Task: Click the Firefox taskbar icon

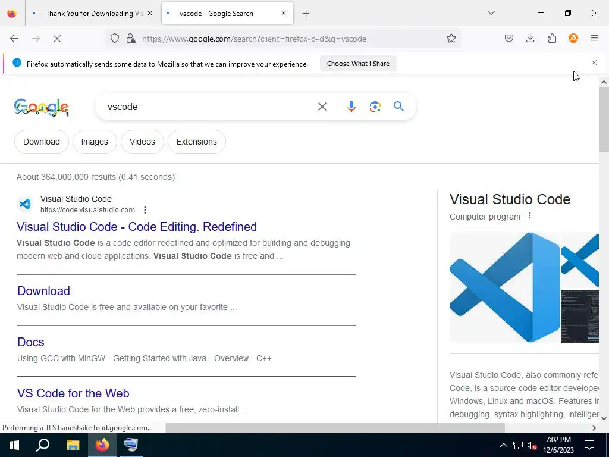Action: 102,445
